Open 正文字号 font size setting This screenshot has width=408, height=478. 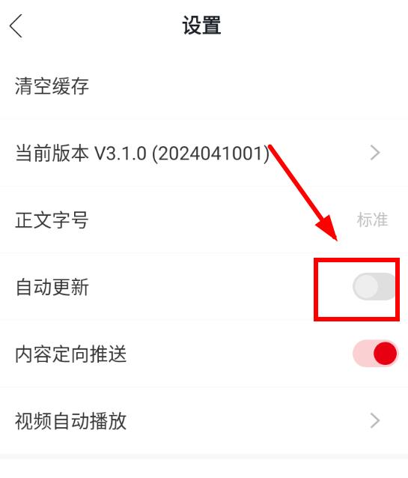204,220
